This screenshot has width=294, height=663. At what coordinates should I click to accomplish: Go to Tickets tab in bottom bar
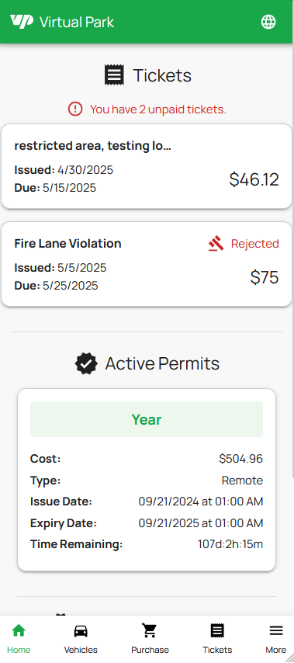coord(217,639)
